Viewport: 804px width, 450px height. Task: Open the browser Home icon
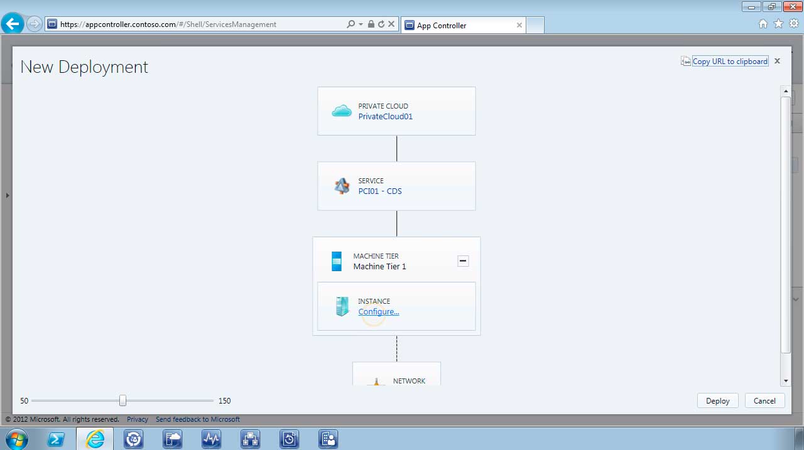tap(763, 24)
